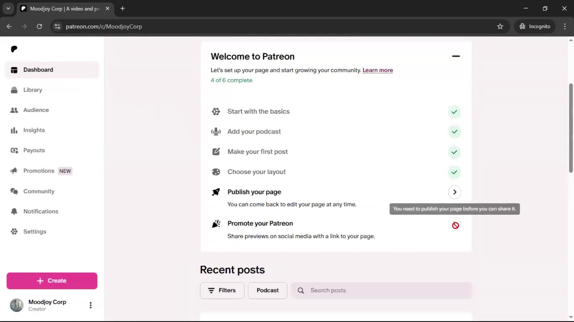This screenshot has height=322, width=574.
Task: Close the Moodjoy Corp tab
Action: 107,9
